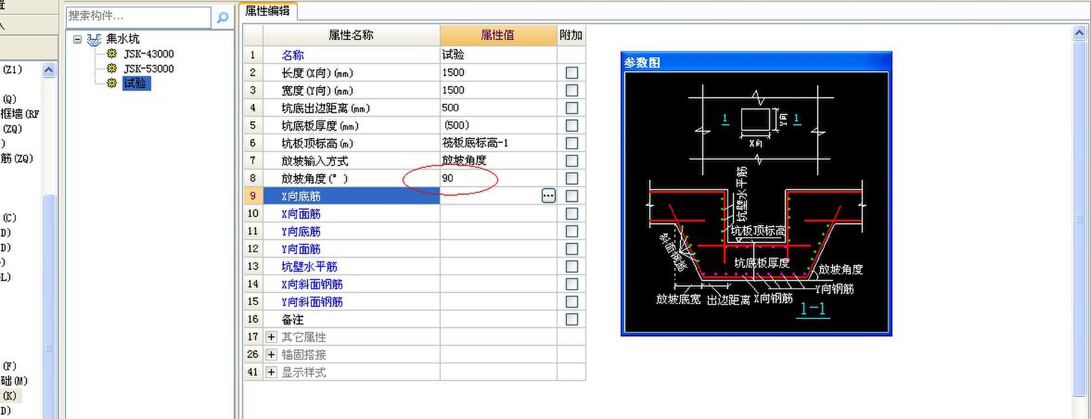Click the 附加 column header

(x=571, y=35)
